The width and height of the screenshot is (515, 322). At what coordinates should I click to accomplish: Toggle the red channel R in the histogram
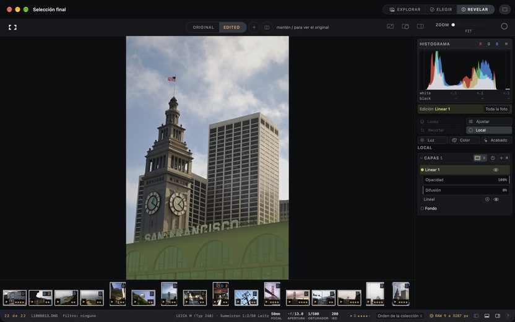480,44
